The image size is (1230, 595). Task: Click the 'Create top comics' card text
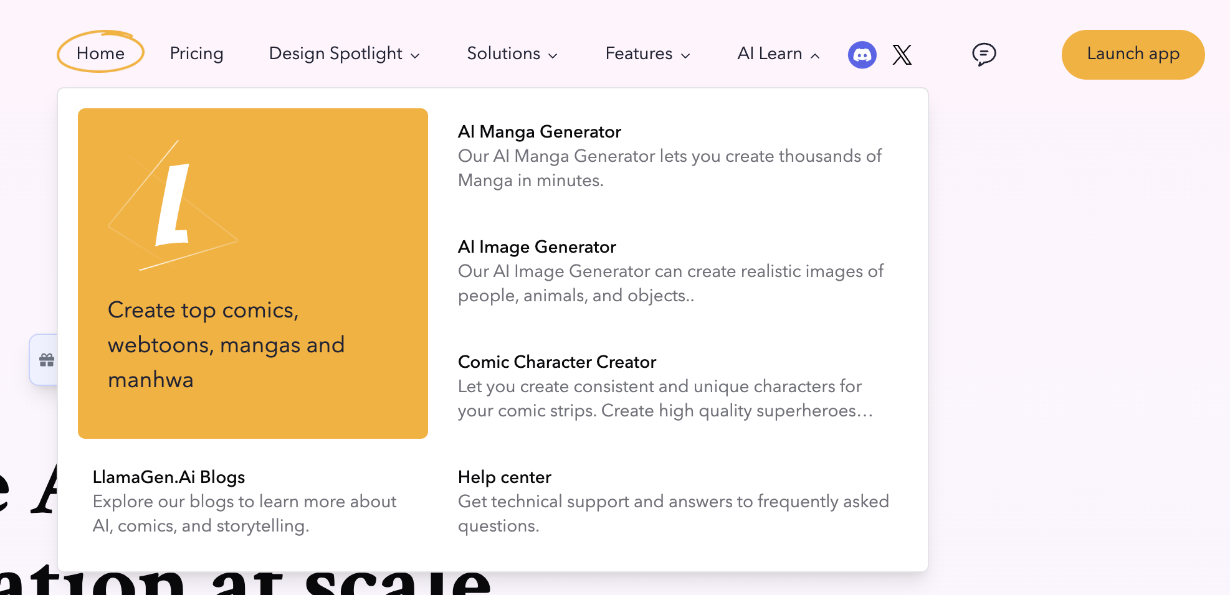tap(226, 345)
